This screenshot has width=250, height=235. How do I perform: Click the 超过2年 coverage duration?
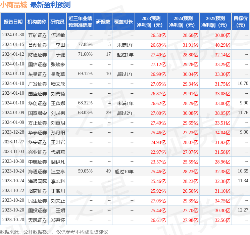click(125, 113)
